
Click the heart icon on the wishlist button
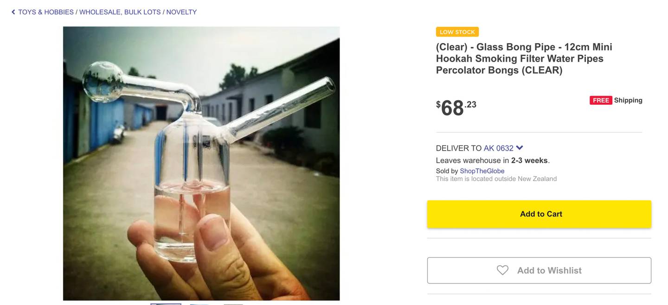click(x=502, y=270)
